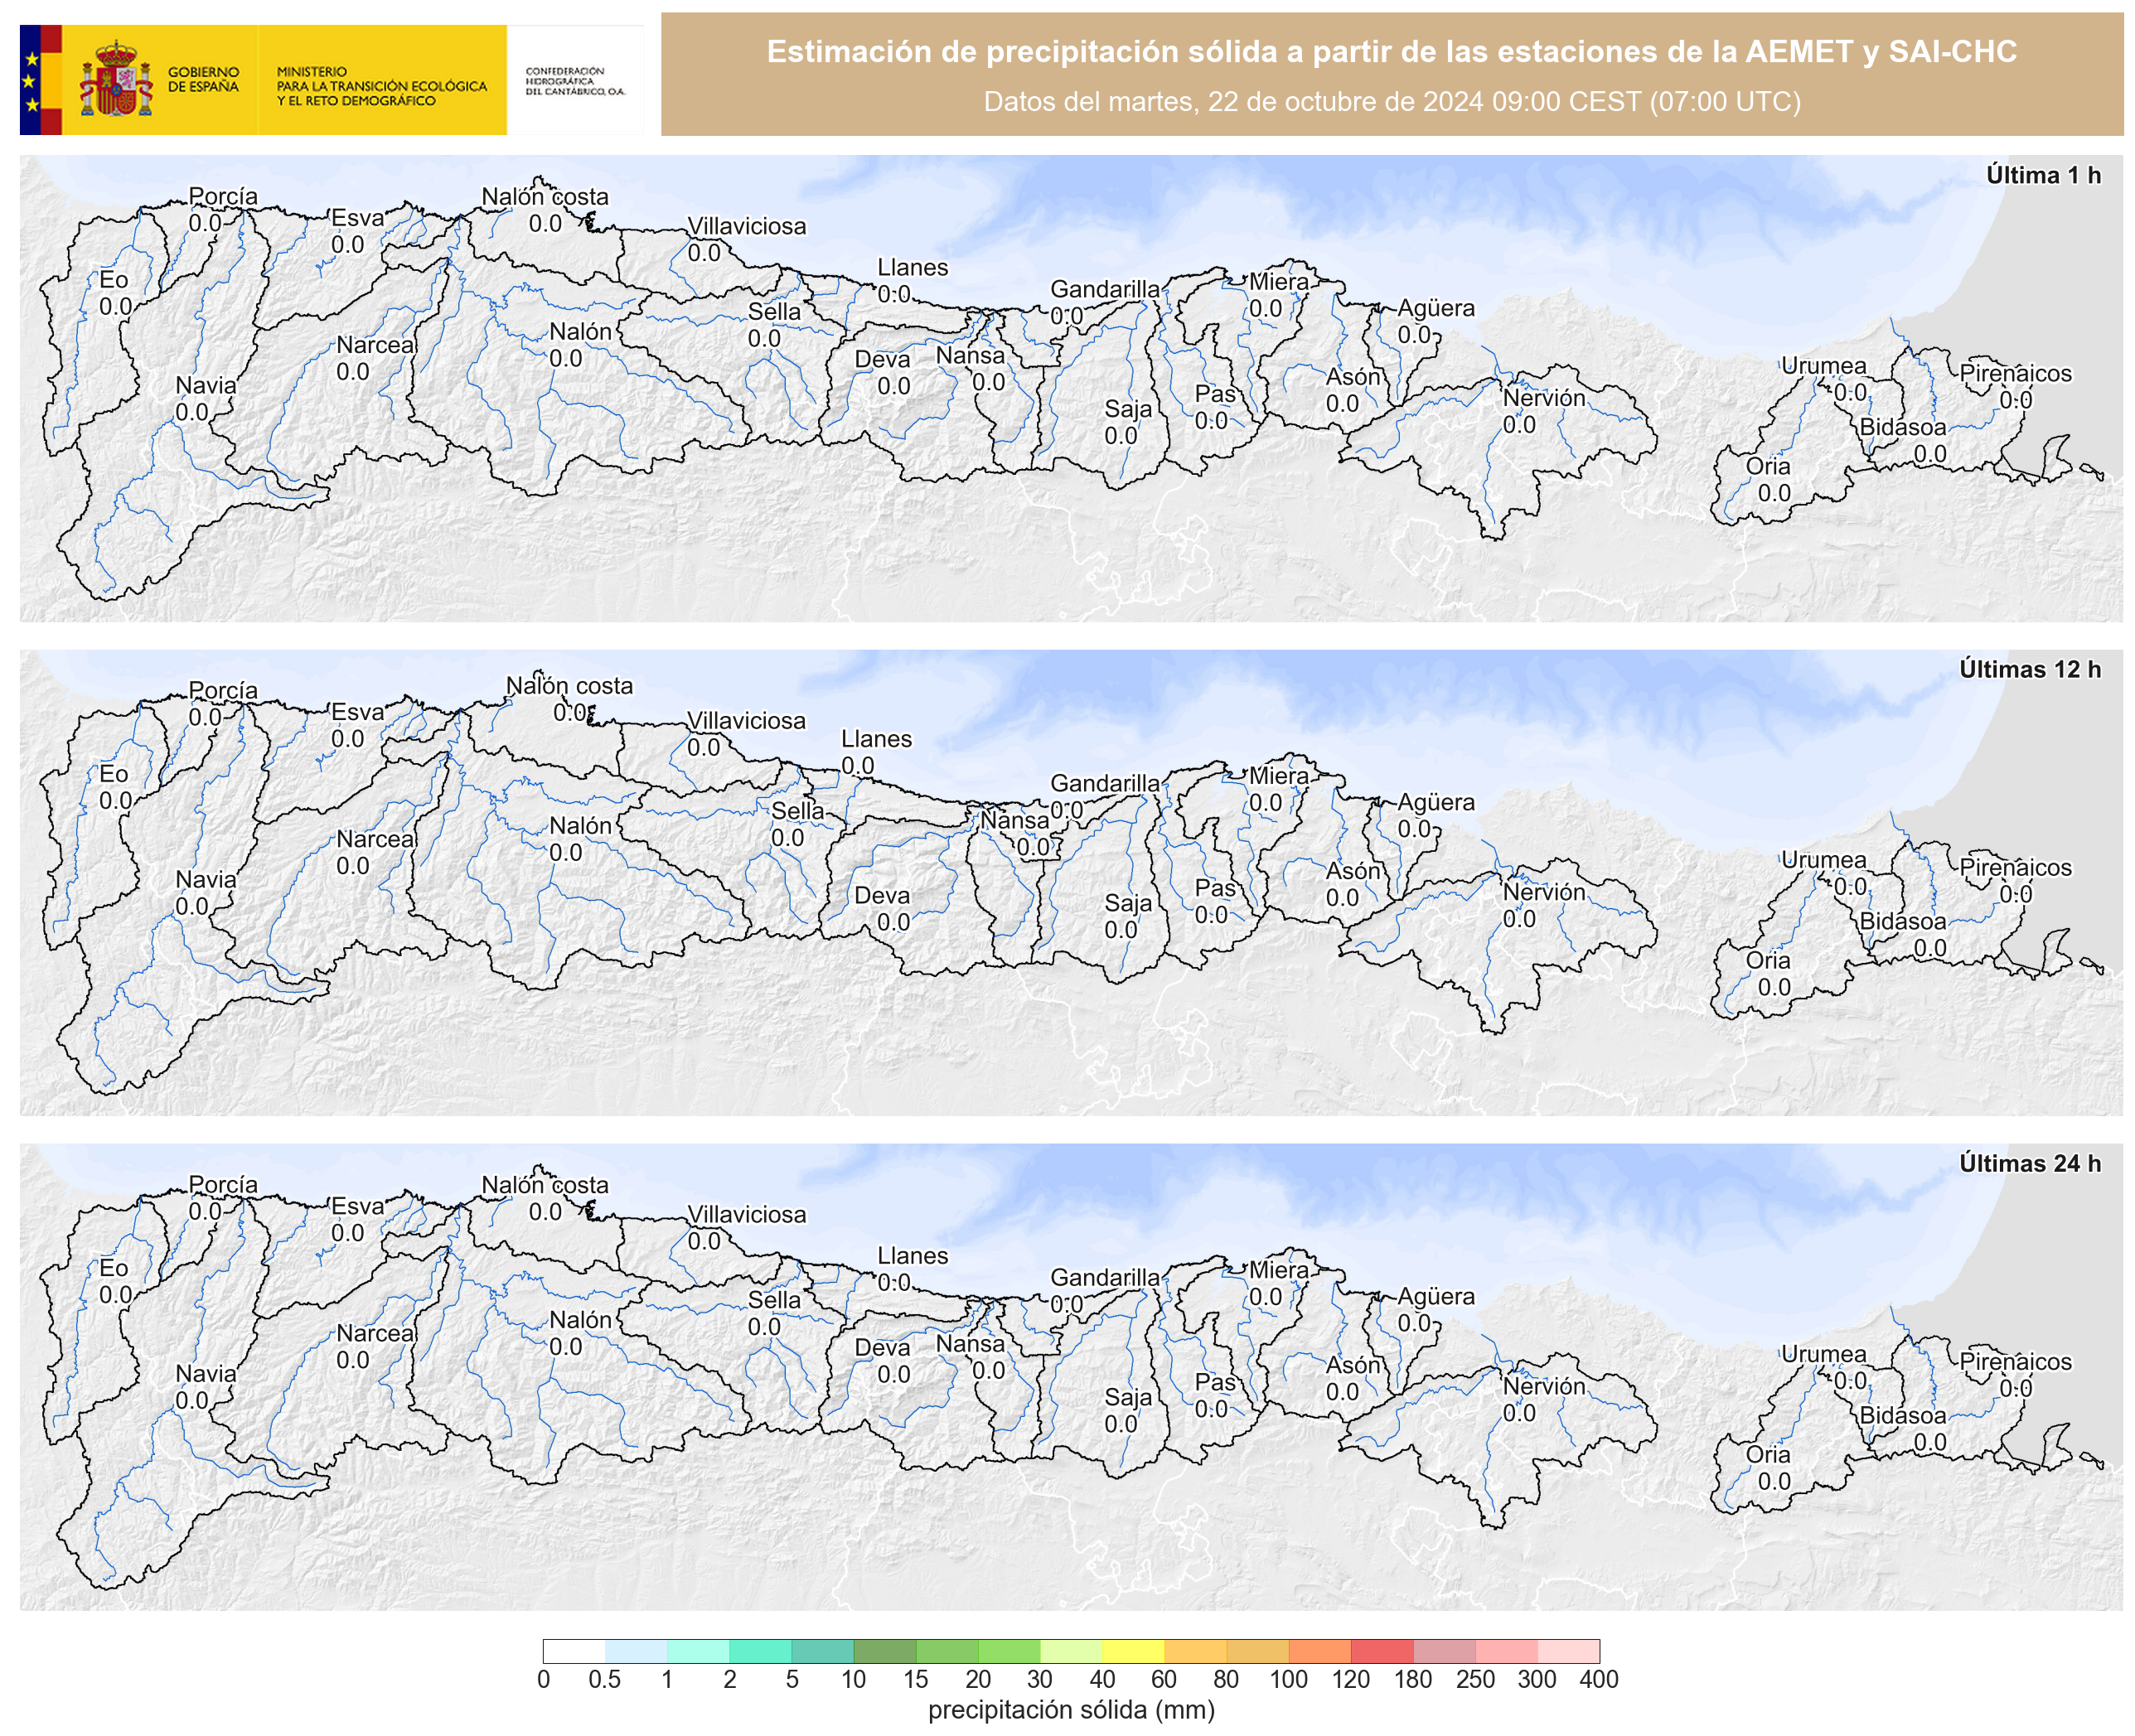The image size is (2135, 1736).
Task: Pick the dark green 10–15 legend swatch
Action: tap(885, 1651)
